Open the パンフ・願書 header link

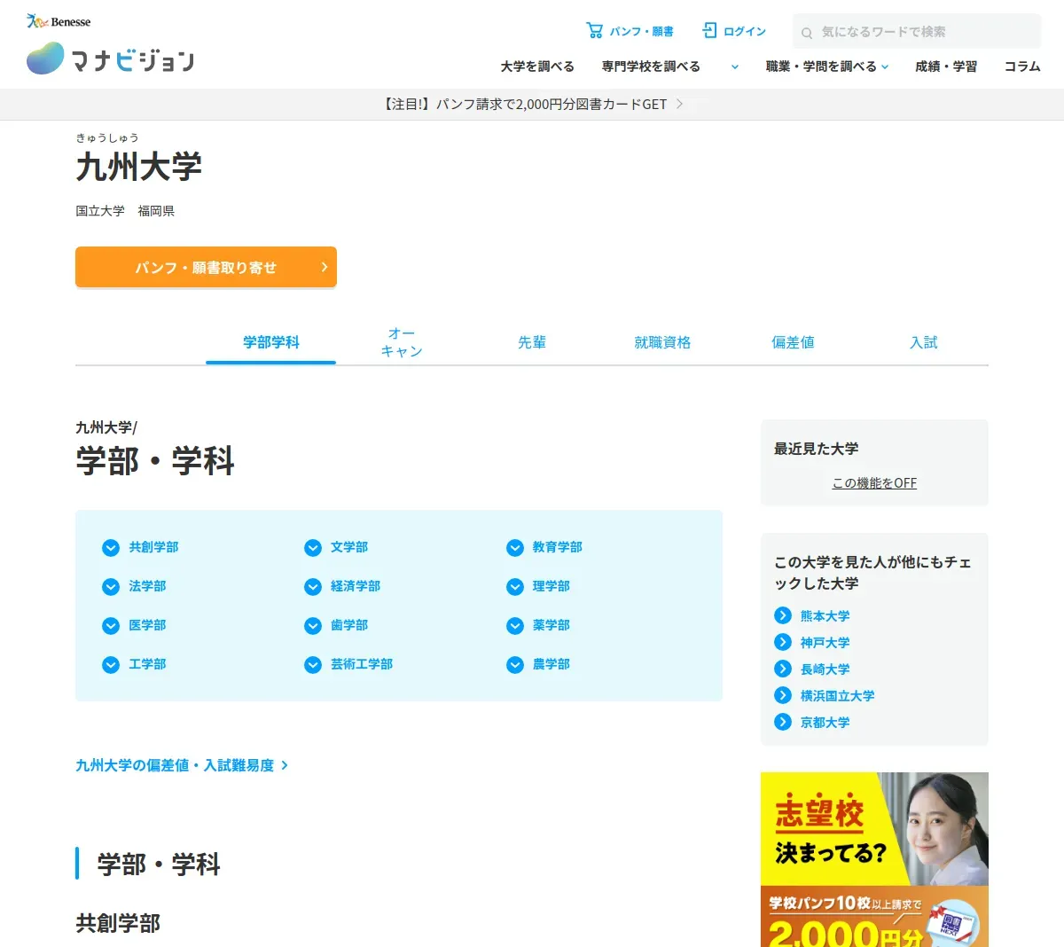[630, 31]
